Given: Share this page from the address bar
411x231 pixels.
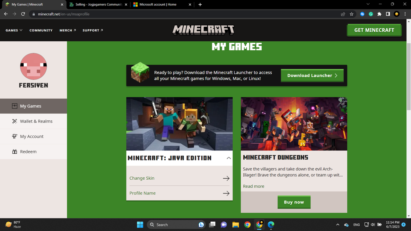Looking at the screenshot, I should click(x=343, y=14).
